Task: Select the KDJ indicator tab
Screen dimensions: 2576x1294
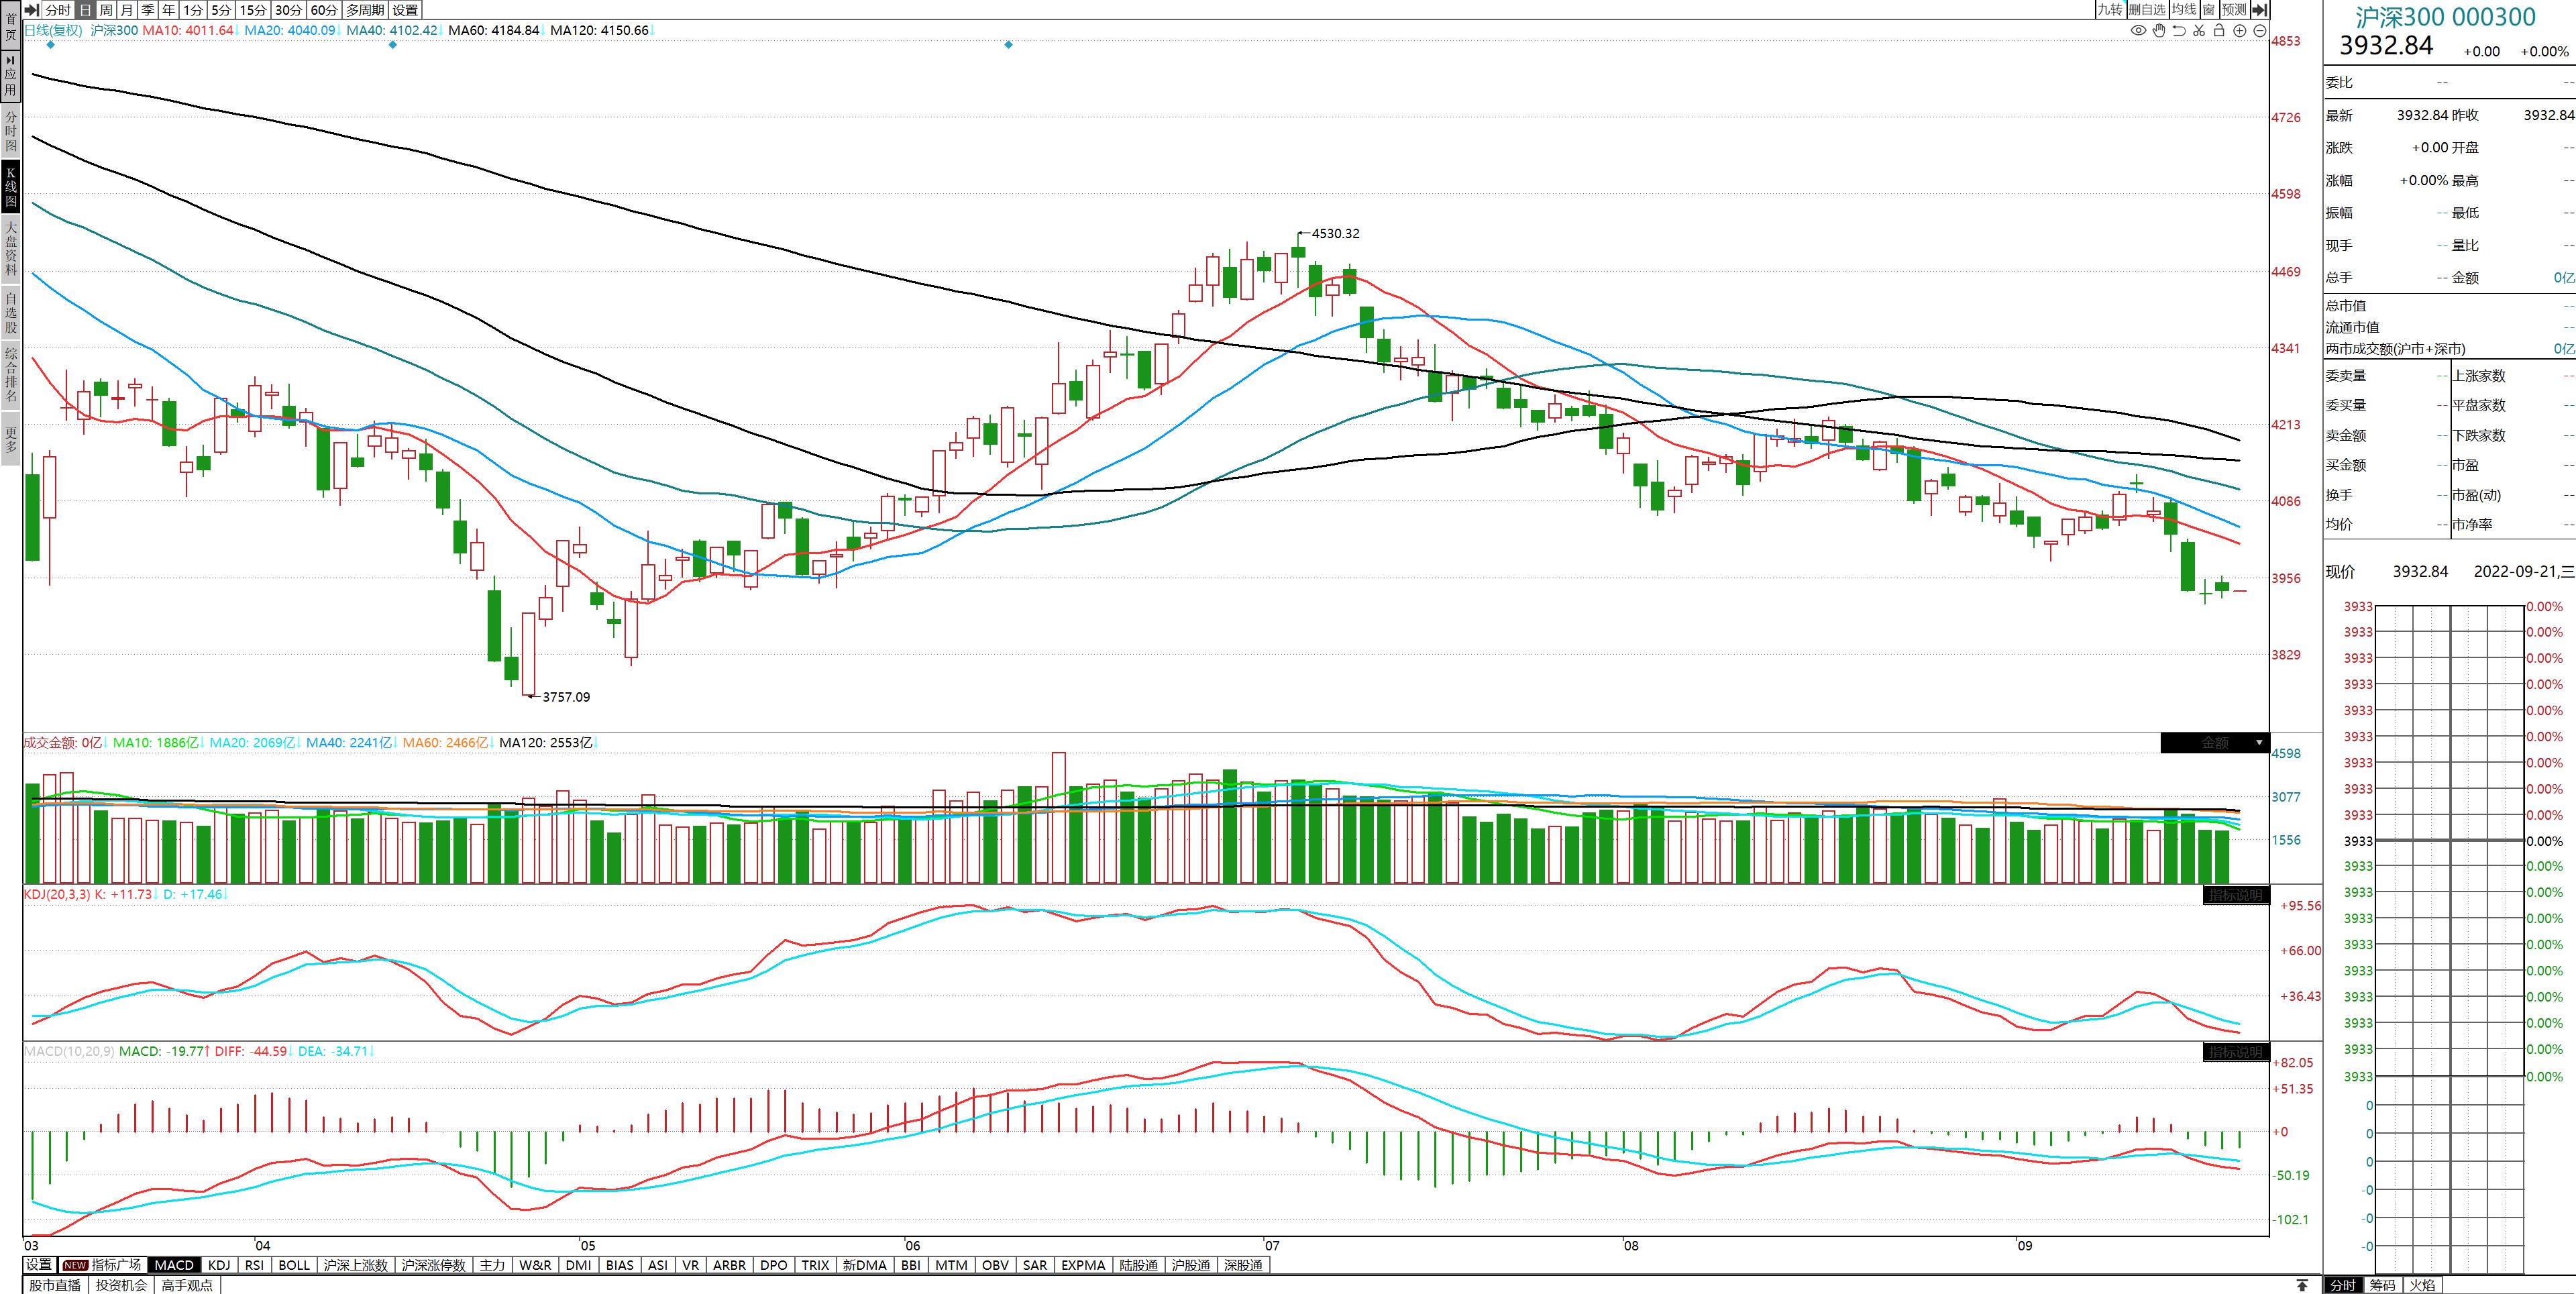Action: (219, 1265)
